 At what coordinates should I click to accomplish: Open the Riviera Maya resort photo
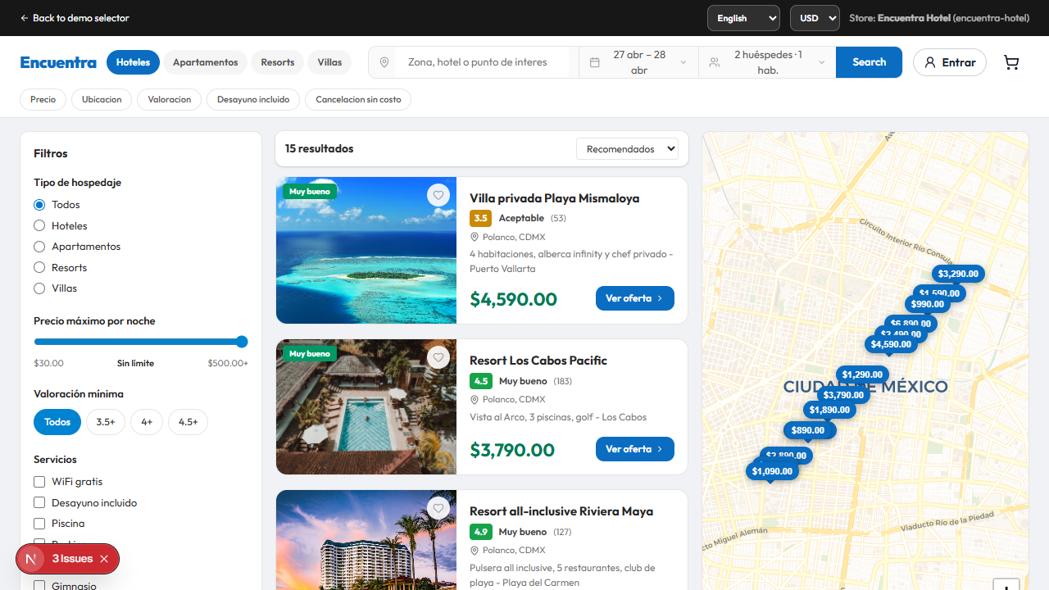366,540
